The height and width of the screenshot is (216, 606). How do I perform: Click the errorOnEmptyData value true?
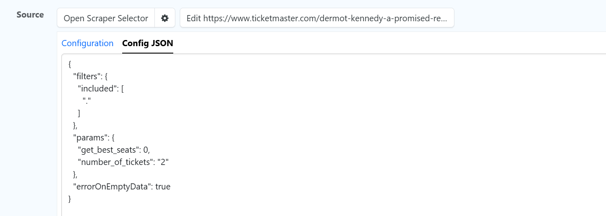tap(163, 187)
